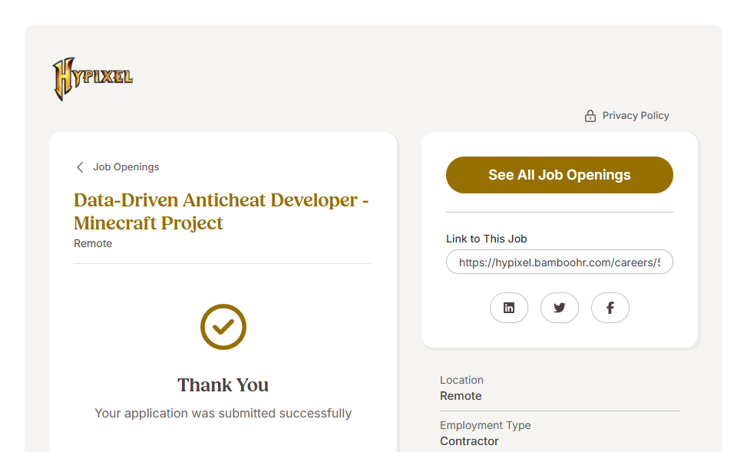
Task: Select the Contractor employment type value
Action: 469,441
